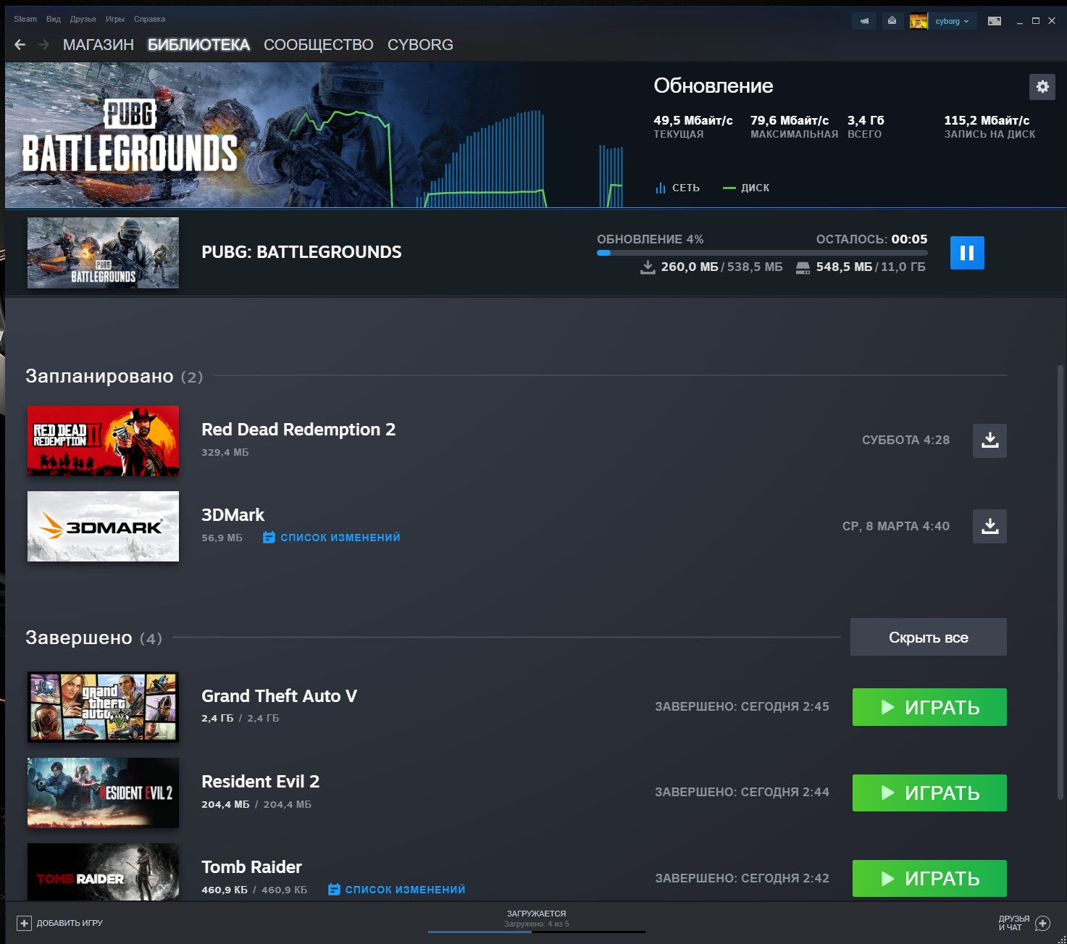Open the friends and chat icon
The image size is (1067, 944).
[1043, 923]
